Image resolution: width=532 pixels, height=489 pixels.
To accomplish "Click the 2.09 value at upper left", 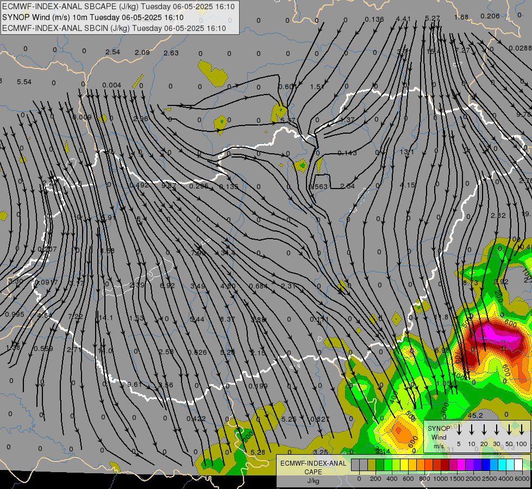I will (142, 52).
